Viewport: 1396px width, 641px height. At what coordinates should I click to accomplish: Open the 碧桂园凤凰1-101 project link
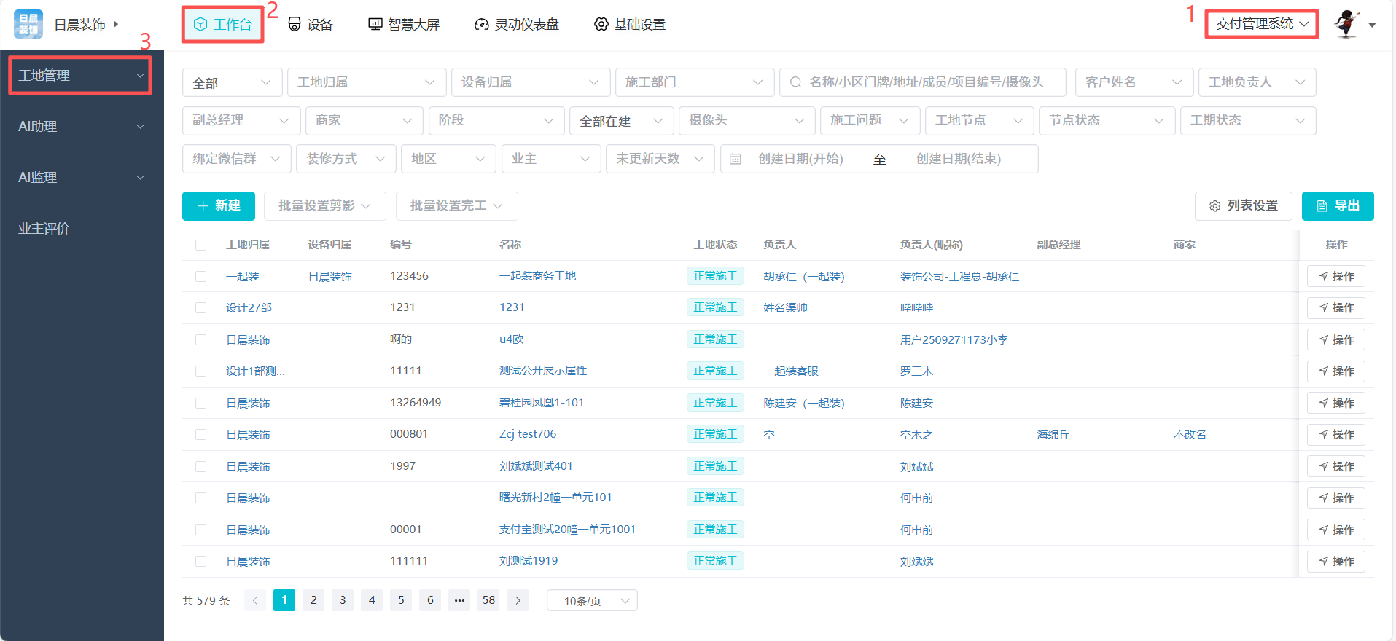click(x=541, y=403)
